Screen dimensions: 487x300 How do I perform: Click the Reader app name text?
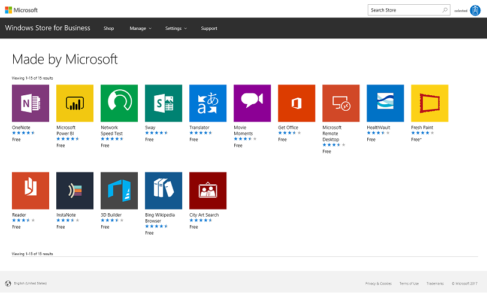pos(19,215)
